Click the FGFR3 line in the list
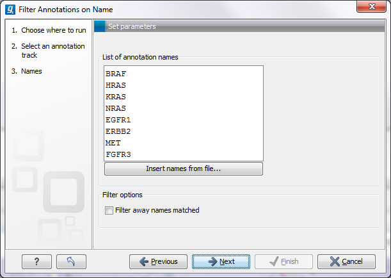Image resolution: width=391 pixels, height=278 pixels. click(118, 154)
